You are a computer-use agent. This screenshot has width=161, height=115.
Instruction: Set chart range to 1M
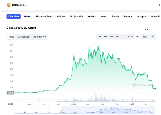(111, 36)
